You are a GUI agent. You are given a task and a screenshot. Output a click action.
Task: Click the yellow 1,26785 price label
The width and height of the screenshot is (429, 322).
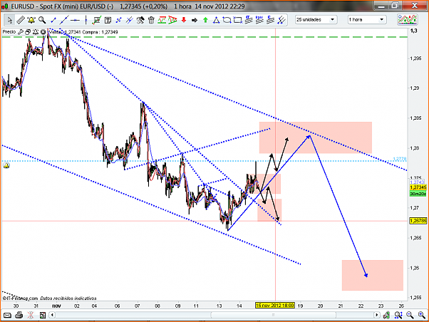click(418, 221)
